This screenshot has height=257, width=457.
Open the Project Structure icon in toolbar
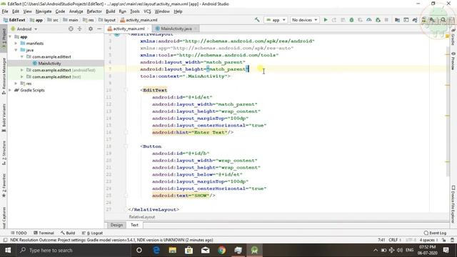click(x=397, y=20)
